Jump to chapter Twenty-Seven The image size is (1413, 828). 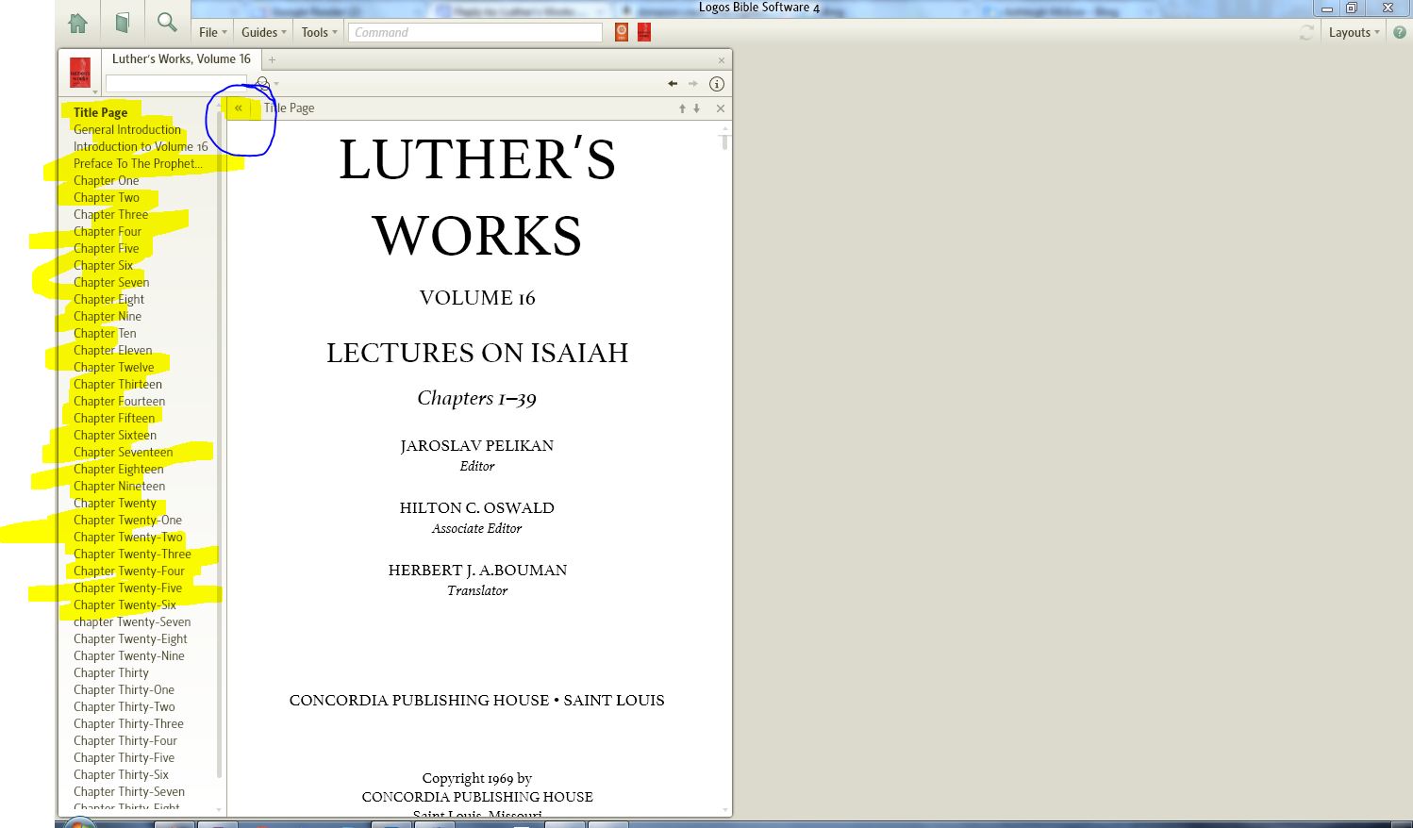tap(132, 621)
